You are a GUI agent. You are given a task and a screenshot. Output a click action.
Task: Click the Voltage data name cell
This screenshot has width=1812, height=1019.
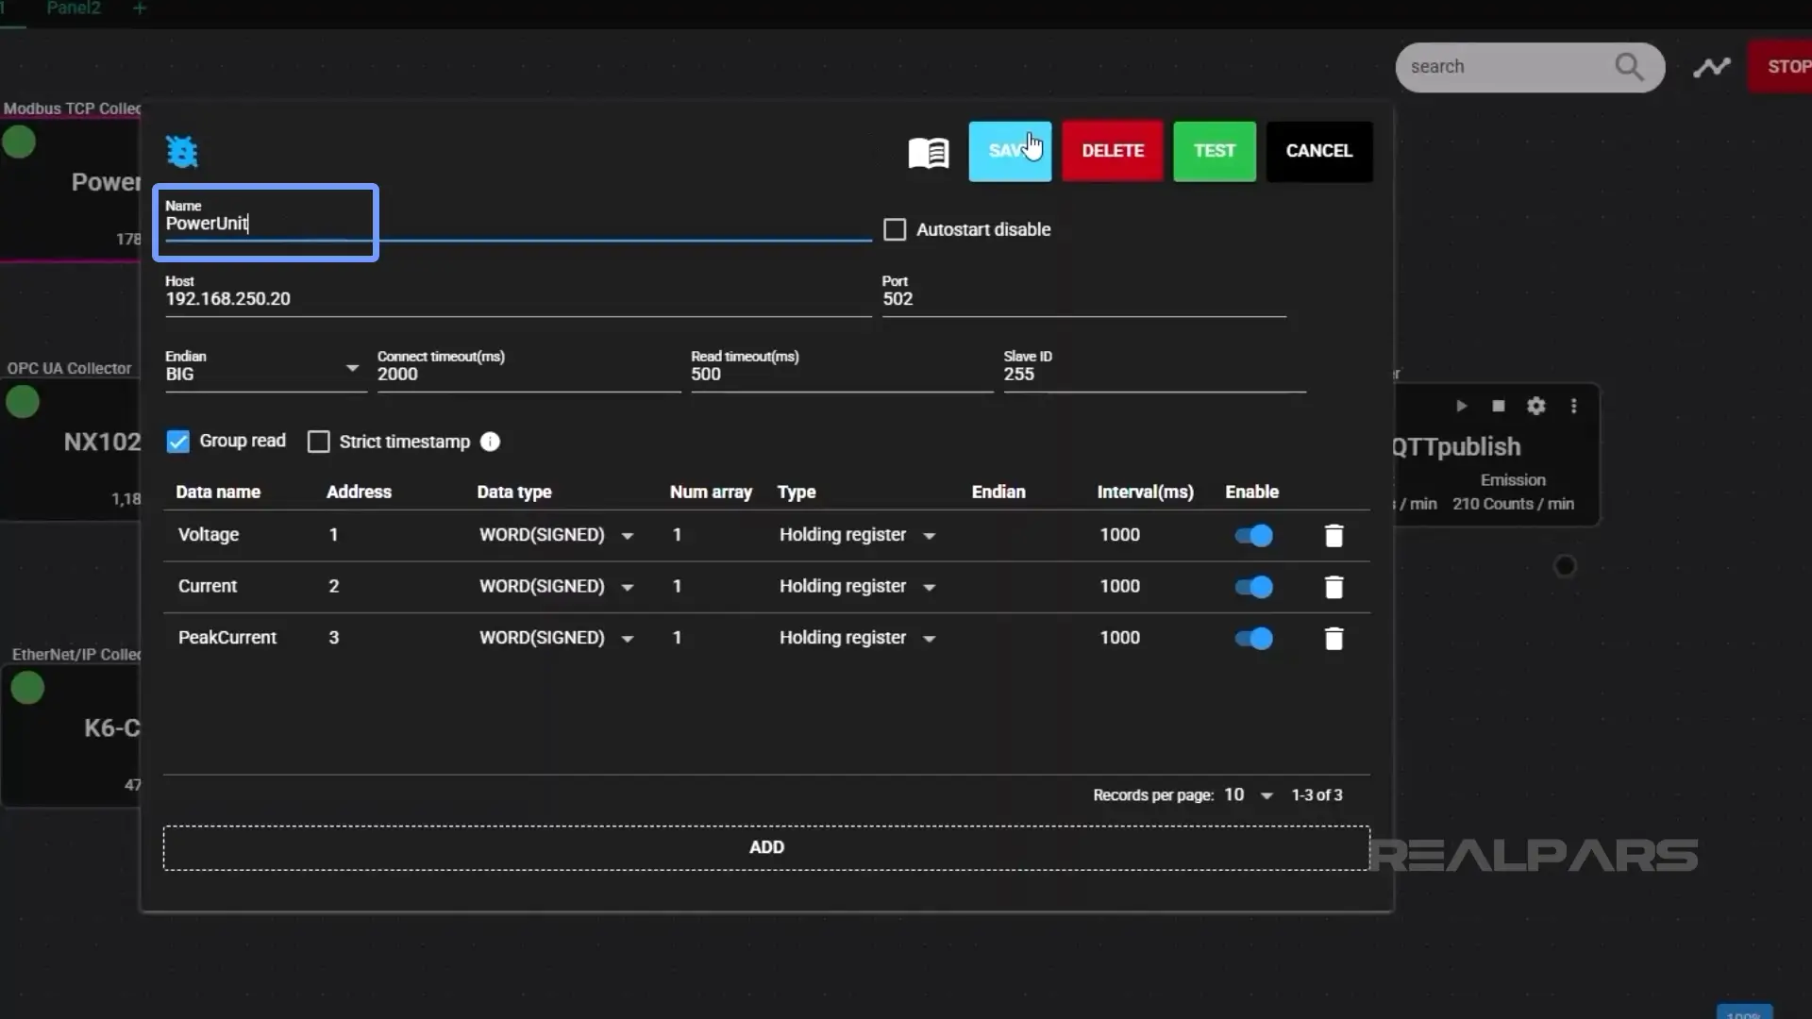[209, 535]
